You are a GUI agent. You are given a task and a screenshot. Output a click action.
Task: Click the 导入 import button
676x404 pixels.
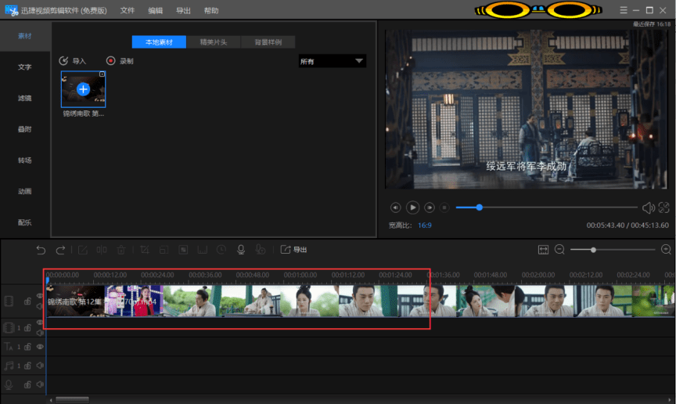73,61
